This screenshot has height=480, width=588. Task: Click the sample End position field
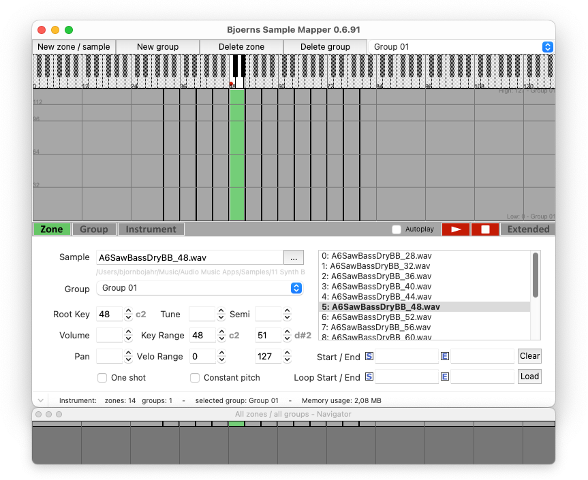click(482, 356)
